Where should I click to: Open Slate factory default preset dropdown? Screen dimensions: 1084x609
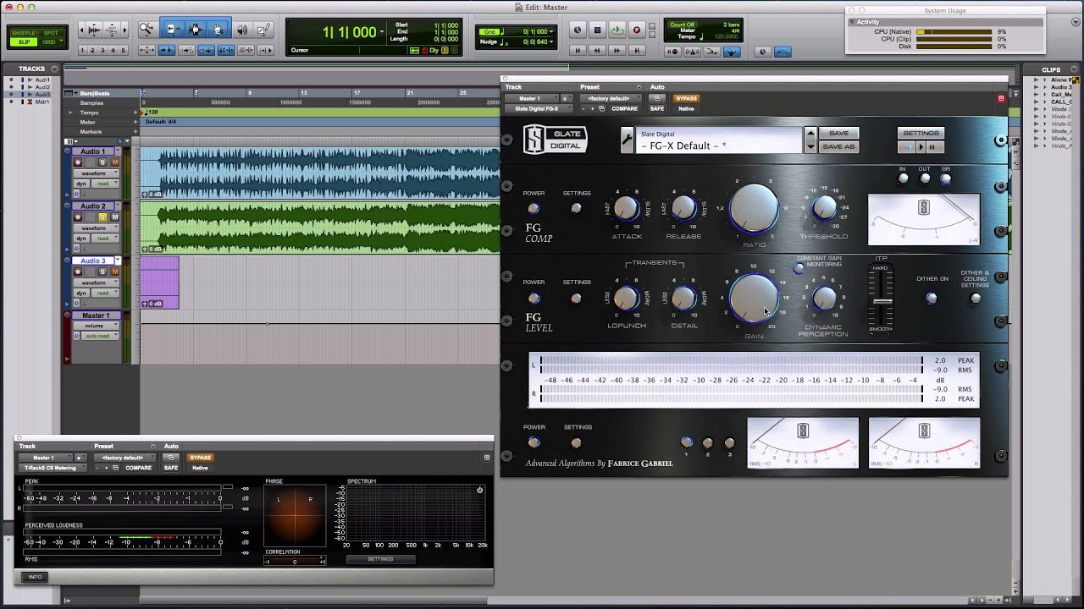pyautogui.click(x=611, y=98)
